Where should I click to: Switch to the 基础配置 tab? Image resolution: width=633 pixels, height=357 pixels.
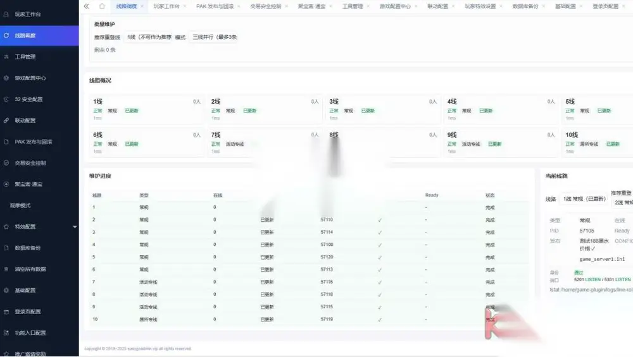click(x=565, y=6)
